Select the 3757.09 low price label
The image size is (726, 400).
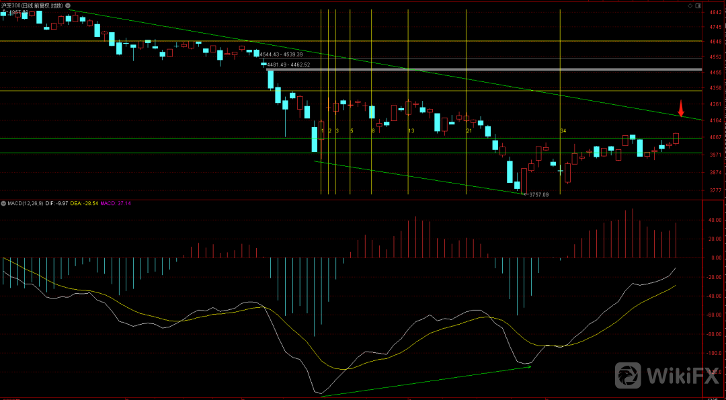coord(538,195)
